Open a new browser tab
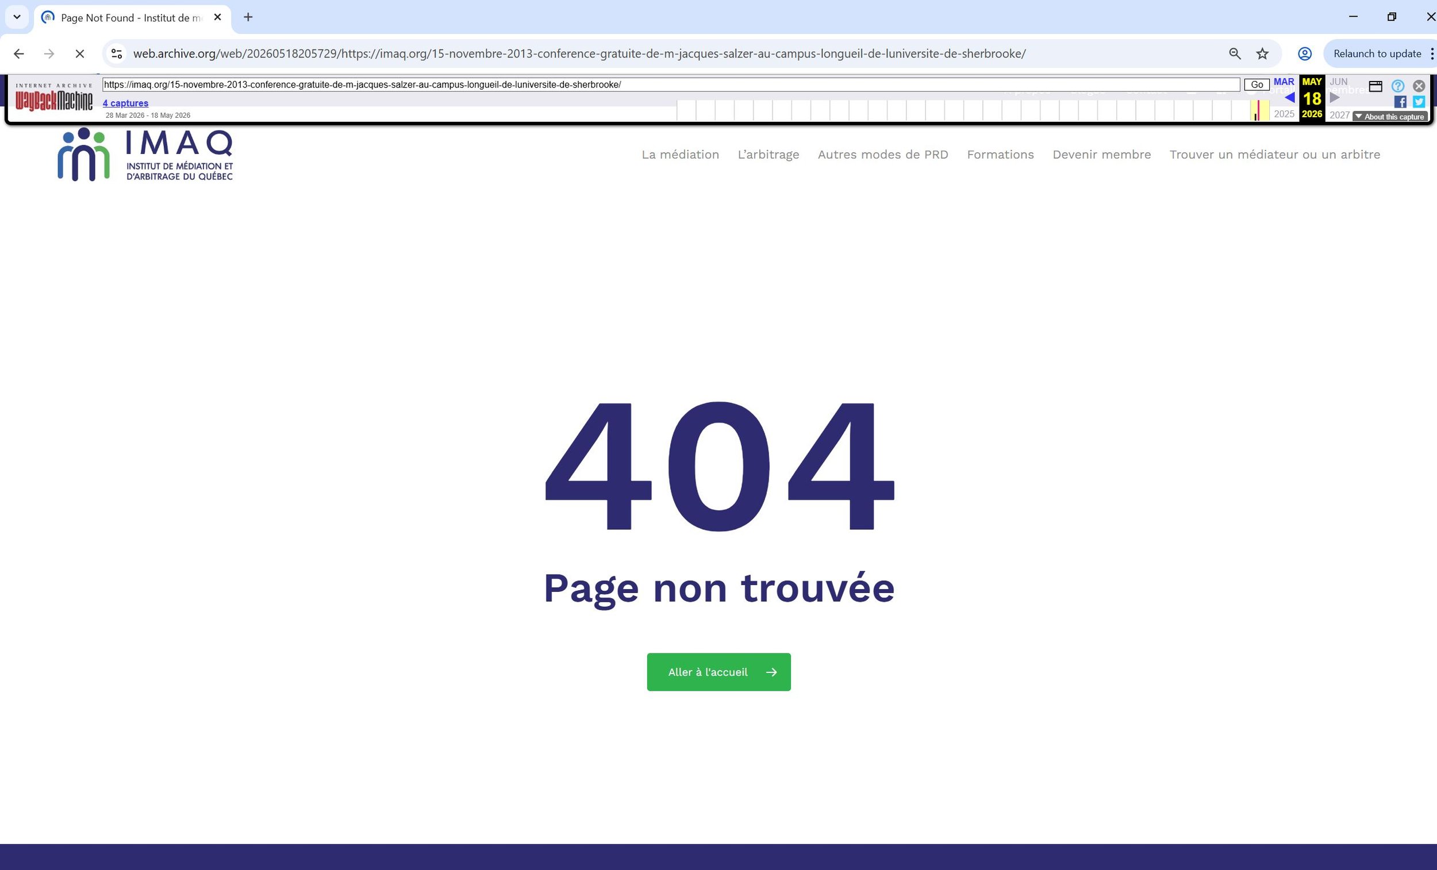1437x870 pixels. pos(248,17)
